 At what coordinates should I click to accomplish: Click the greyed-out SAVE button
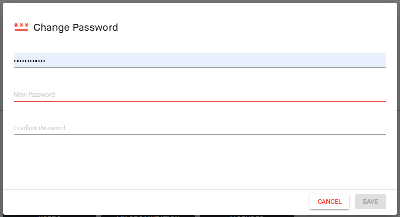pos(370,202)
